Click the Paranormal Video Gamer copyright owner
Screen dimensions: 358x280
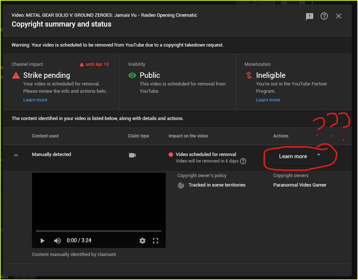coord(300,185)
